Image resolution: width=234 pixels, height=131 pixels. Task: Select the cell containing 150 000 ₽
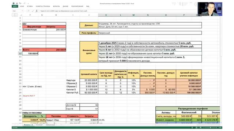[30, 53]
